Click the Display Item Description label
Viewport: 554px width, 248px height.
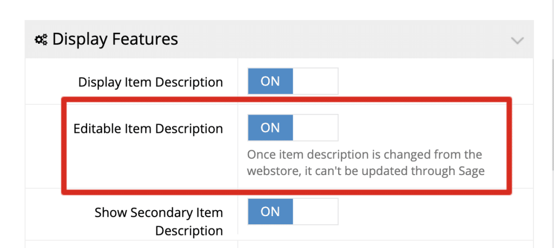(150, 82)
